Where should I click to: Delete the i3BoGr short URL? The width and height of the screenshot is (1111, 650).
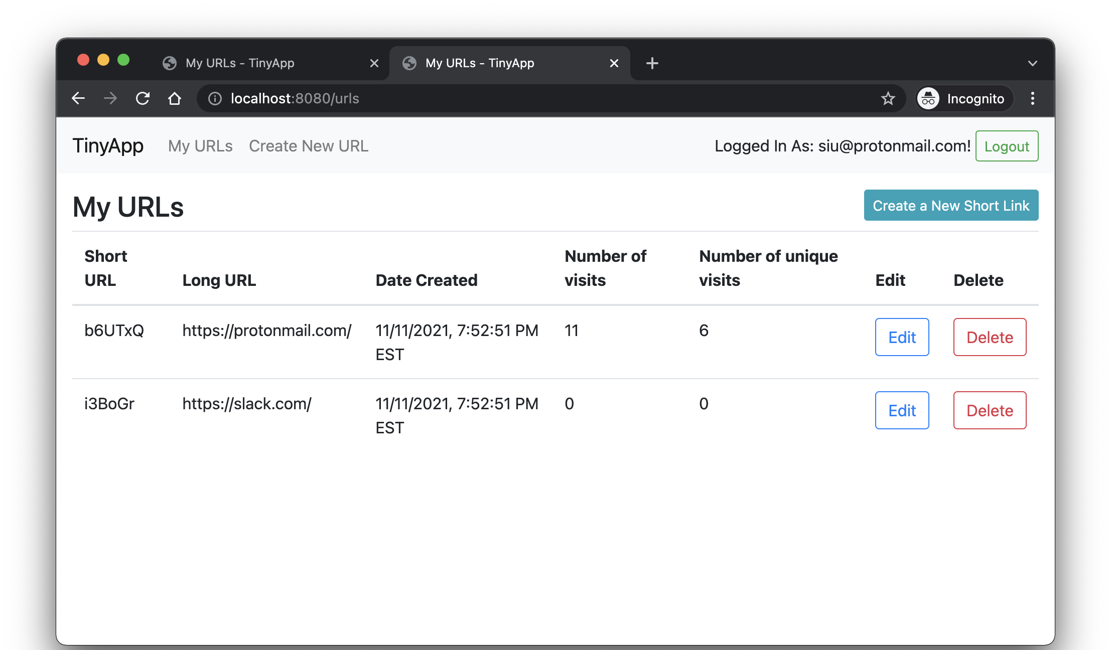990,410
